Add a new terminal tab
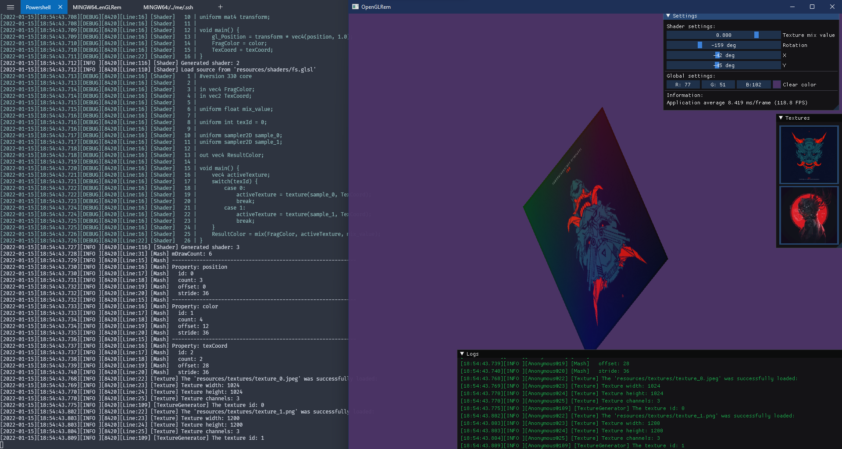Viewport: 842px width, 449px height. (x=220, y=7)
